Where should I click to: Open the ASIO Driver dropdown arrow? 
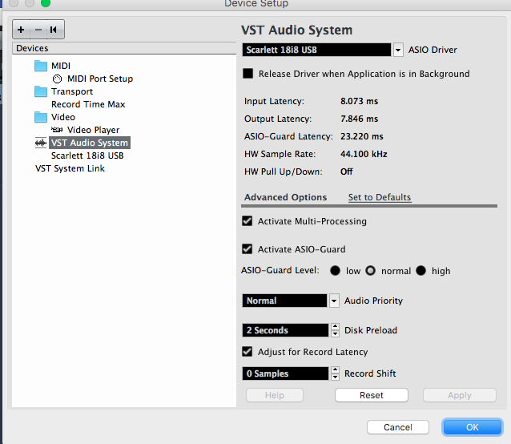point(398,50)
